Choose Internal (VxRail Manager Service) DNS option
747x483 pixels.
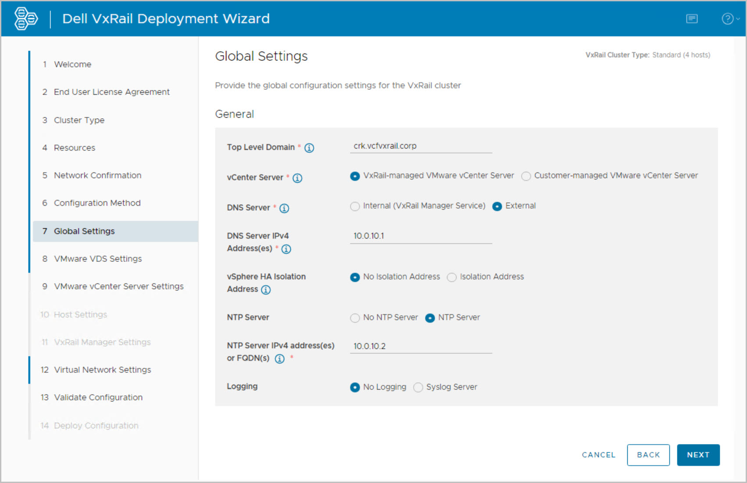click(x=355, y=206)
